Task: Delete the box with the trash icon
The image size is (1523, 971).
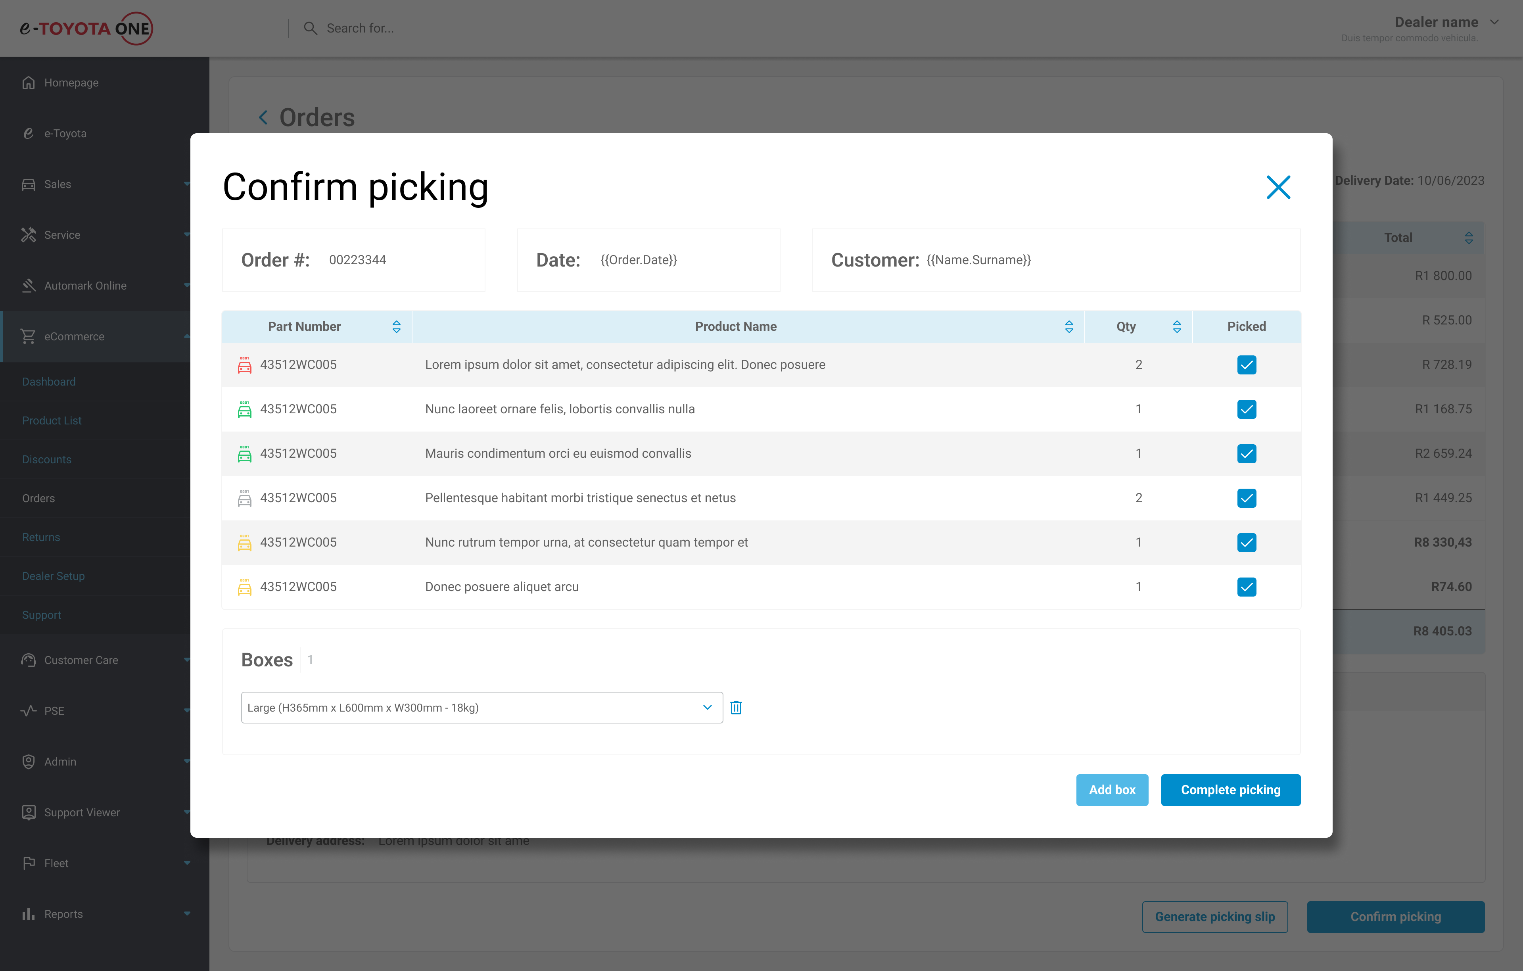Action: [x=736, y=707]
